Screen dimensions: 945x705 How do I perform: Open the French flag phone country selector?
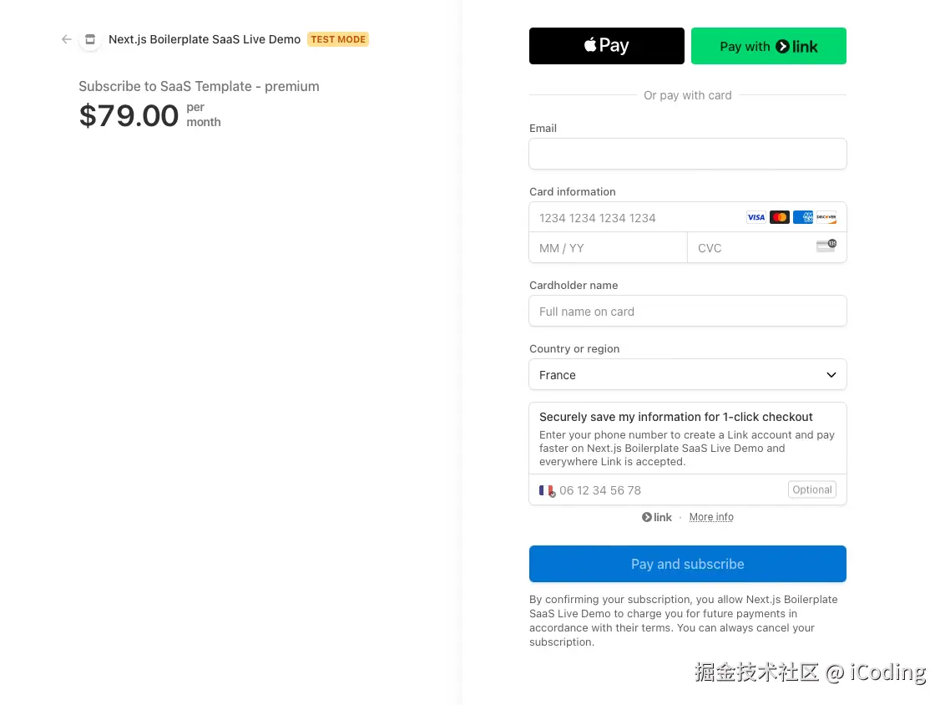point(547,490)
